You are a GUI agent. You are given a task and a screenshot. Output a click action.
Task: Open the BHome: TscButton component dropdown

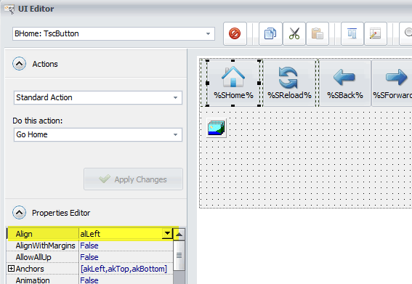coord(208,33)
